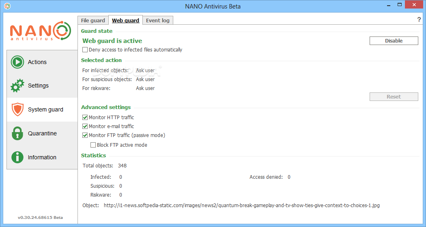The image size is (426, 227).
Task: Click the NANO antivirus logo
Action: click(41, 31)
